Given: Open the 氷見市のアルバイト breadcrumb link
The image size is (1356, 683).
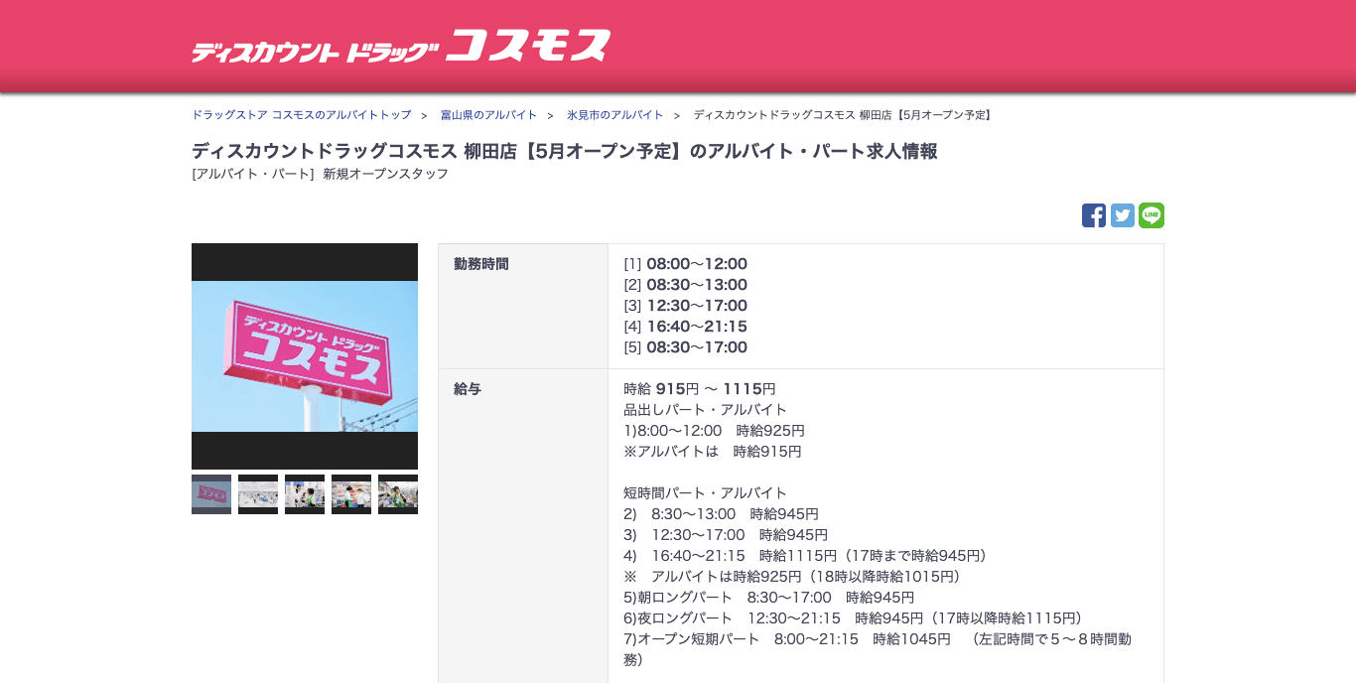Looking at the screenshot, I should pyautogui.click(x=614, y=115).
